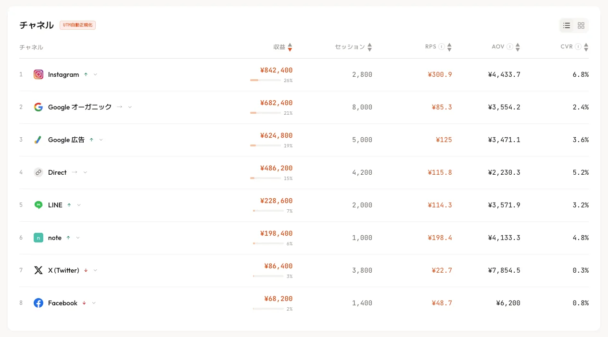Switch to grid view
Screen dimensions: 608x337
coord(581,25)
